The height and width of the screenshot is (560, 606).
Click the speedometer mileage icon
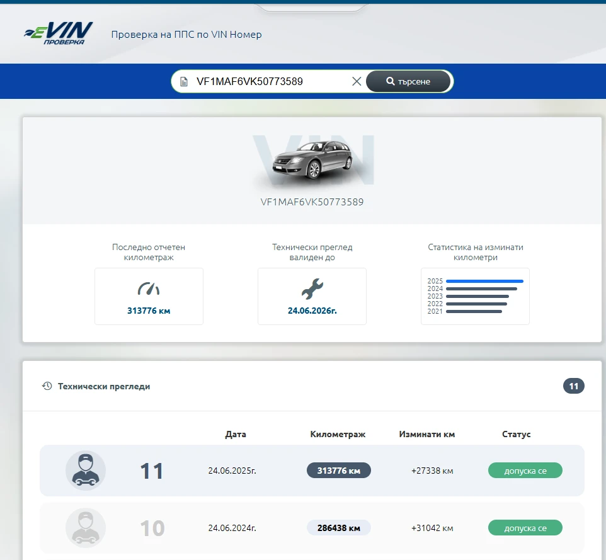tap(149, 289)
